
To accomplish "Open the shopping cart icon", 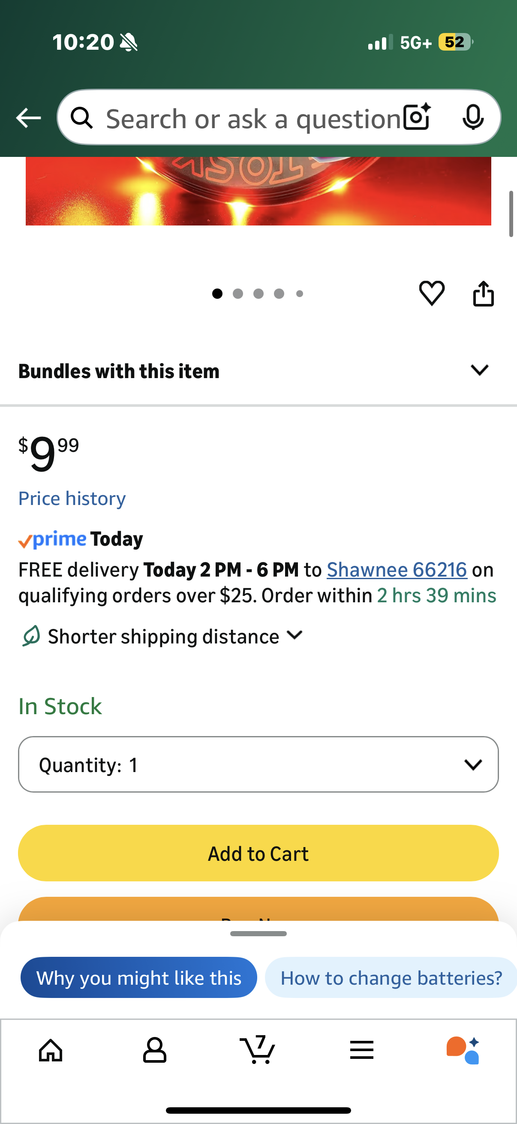I will pyautogui.click(x=258, y=1050).
